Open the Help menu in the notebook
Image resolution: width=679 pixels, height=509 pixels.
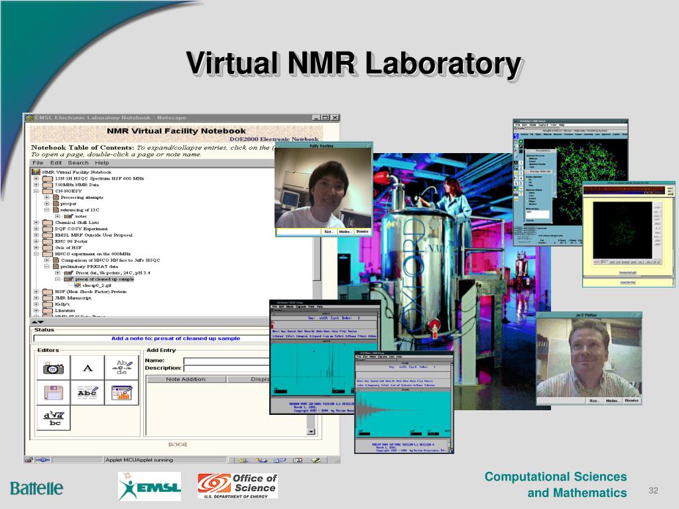click(x=102, y=163)
